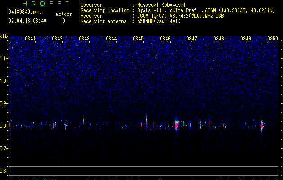
Task: Click the meteor count label
Action: [x=64, y=14]
